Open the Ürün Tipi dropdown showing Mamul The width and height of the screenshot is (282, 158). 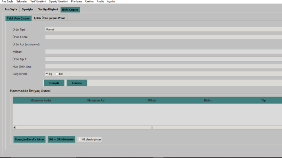[x=163, y=30]
